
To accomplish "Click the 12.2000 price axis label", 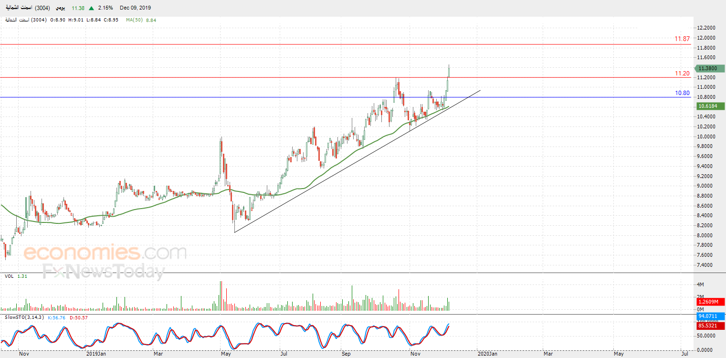I will 707,28.
